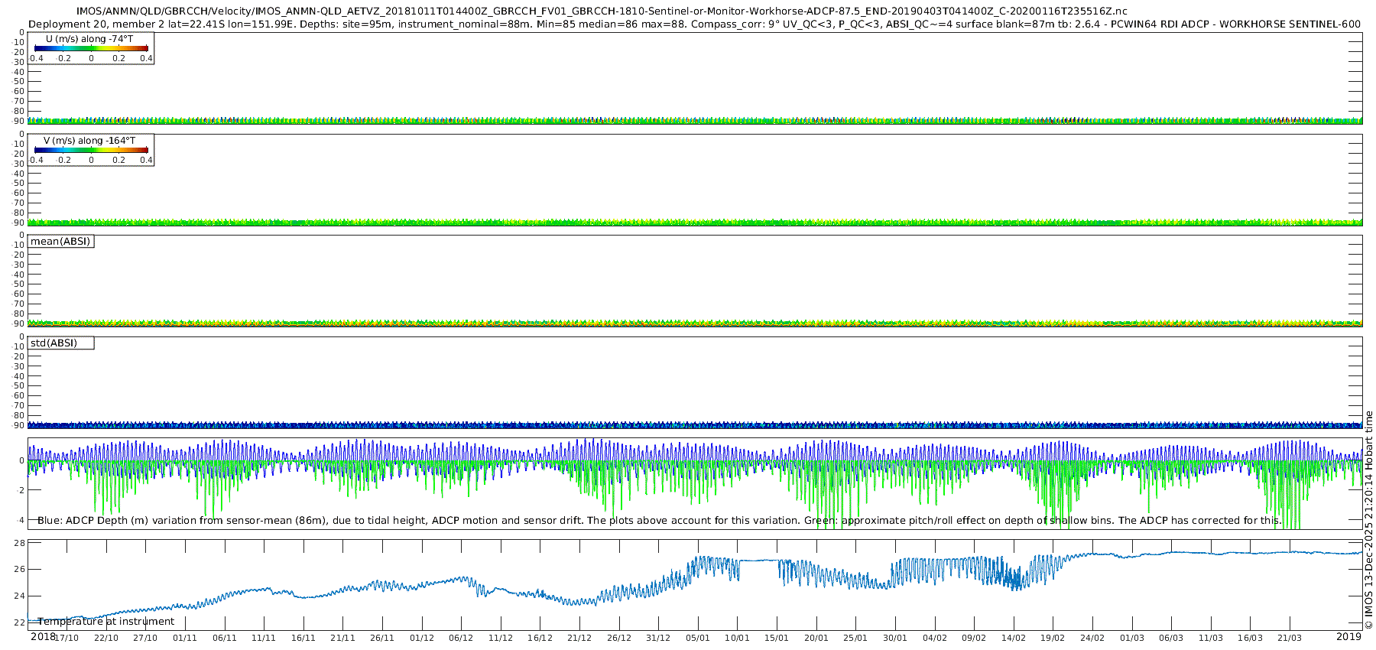1376x650 pixels.
Task: Click the NetCDF file path title
Action: tap(602, 11)
